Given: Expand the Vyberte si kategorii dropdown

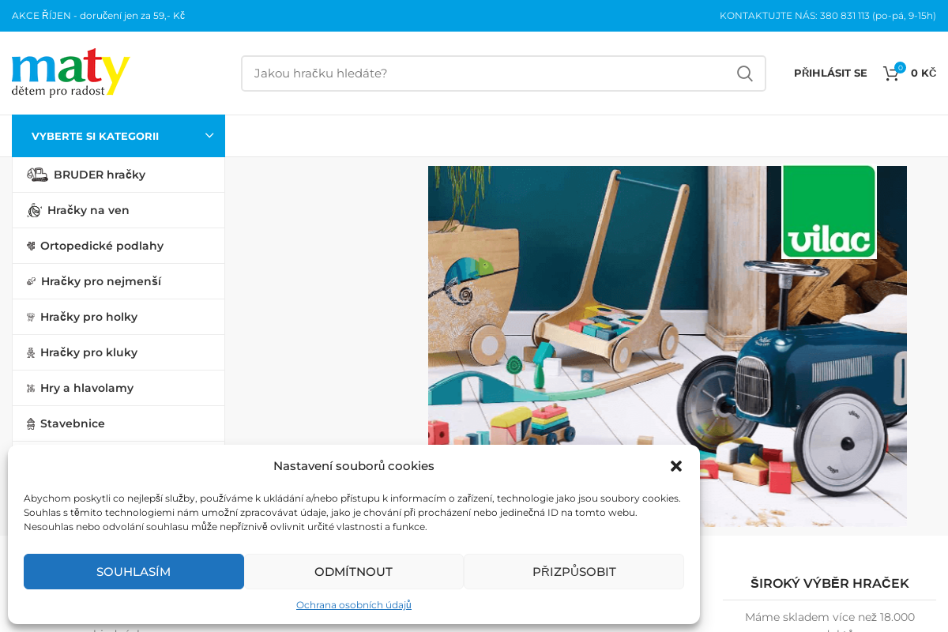Looking at the screenshot, I should pyautogui.click(x=118, y=136).
